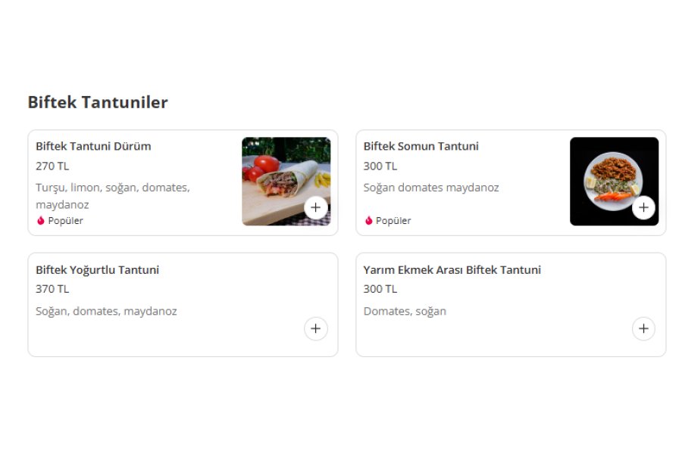Image resolution: width=682 pixels, height=454 pixels.
Task: Open the Yarım Ekmek Arası Biftek Tantuni title
Action: coord(452,270)
